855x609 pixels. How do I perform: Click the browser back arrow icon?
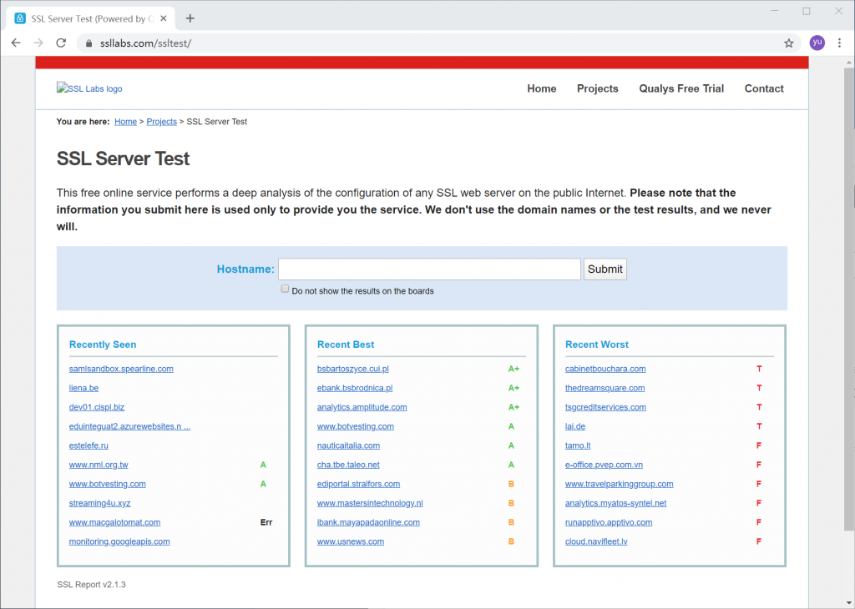tap(16, 43)
